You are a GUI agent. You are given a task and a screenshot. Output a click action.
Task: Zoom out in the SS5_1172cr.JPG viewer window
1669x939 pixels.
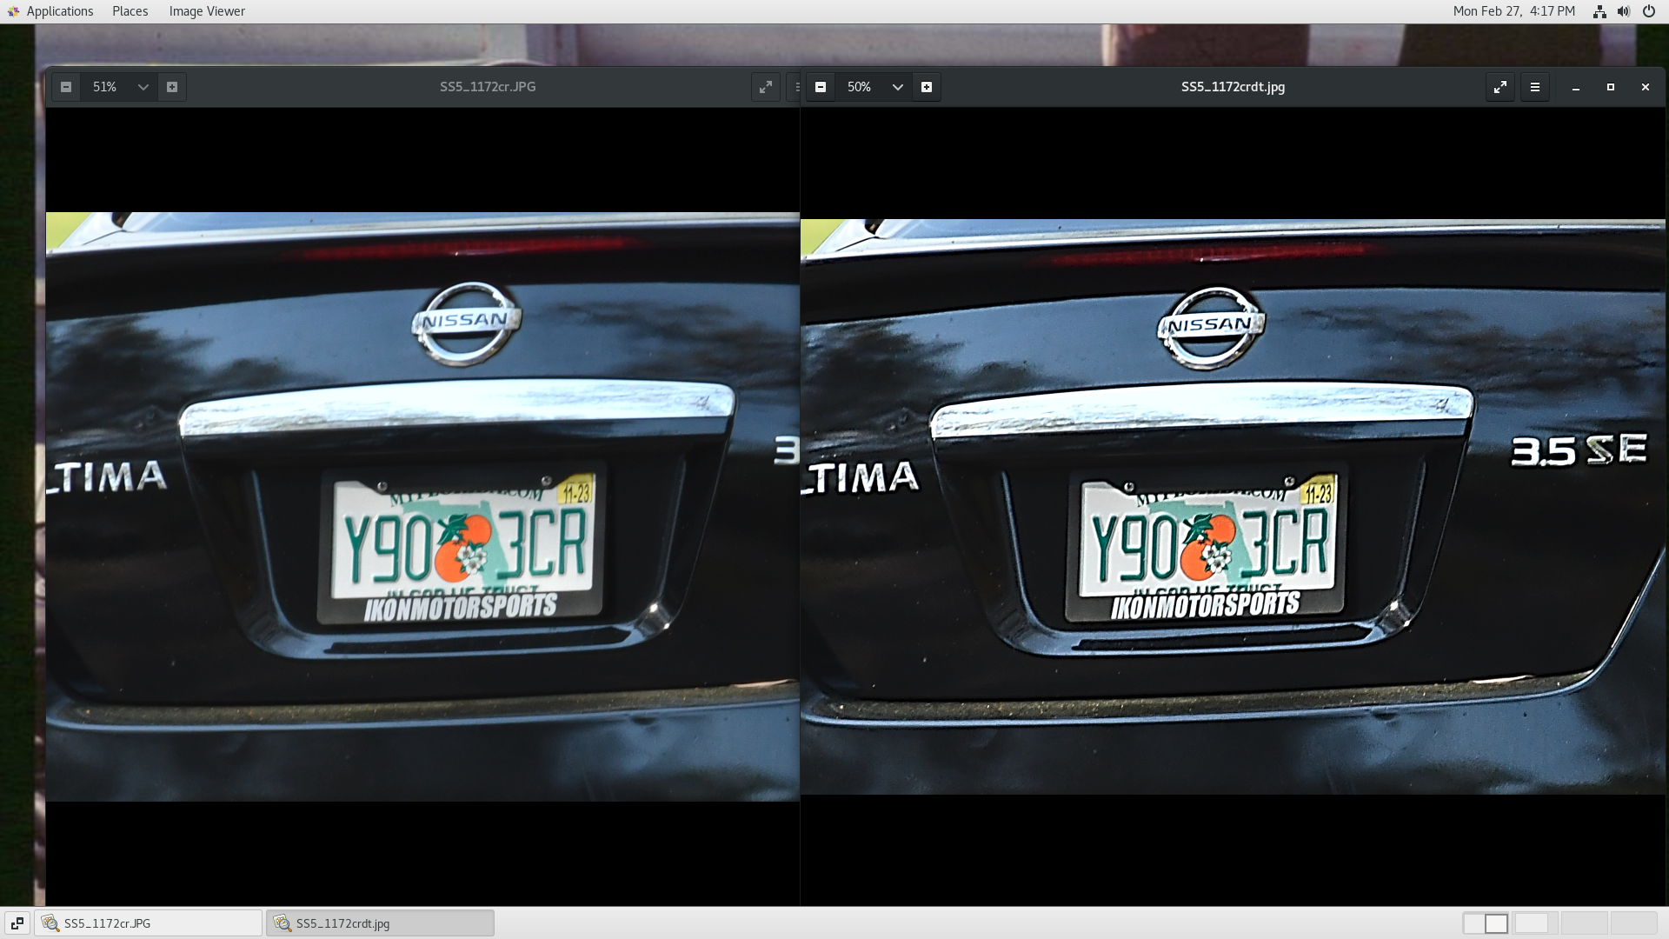(x=66, y=87)
